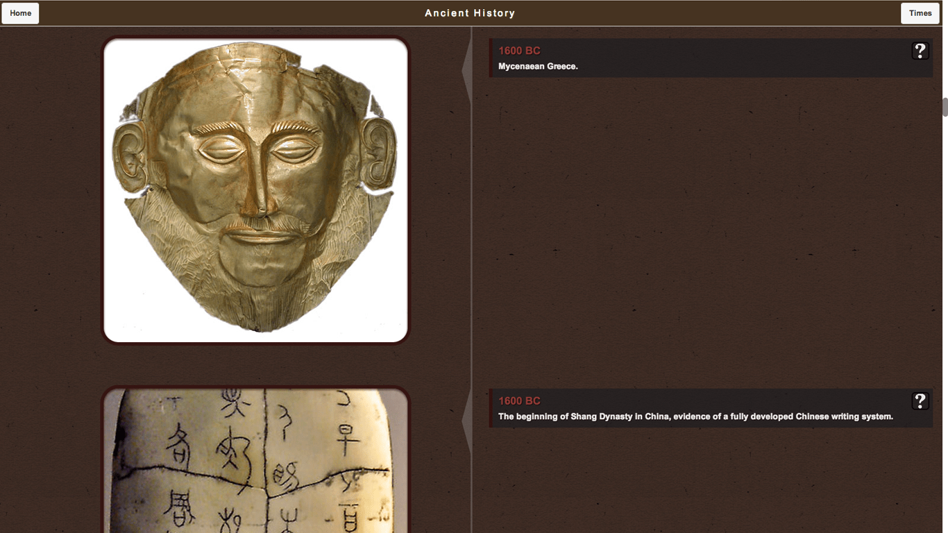Open help for the Mycenaean Greece entry

coord(920,51)
